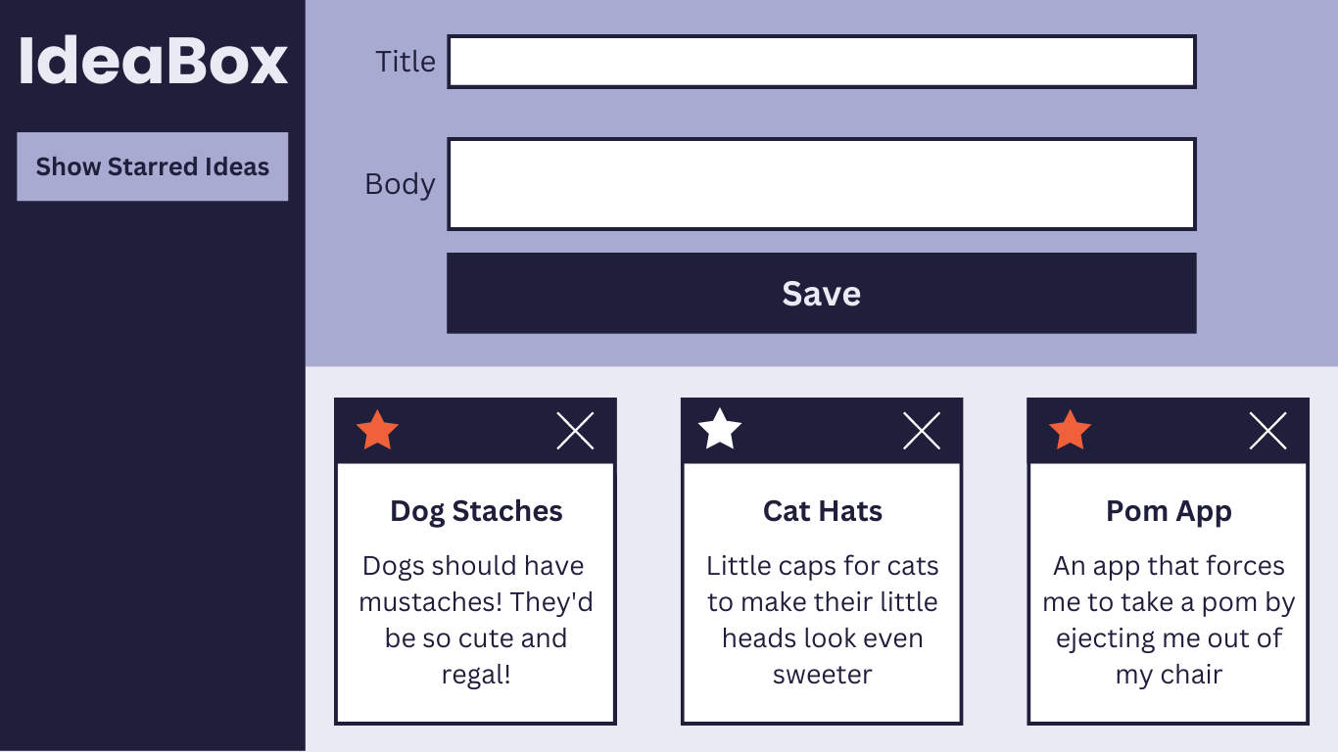Screen dimensions: 1338x752
Task: Click the Pom App card heading
Action: [x=1169, y=511]
